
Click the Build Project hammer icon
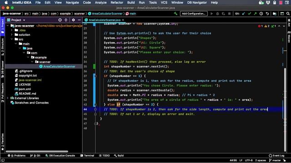176,14
